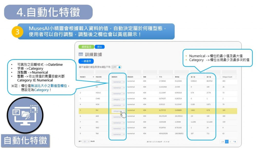Click the Unique Count column header

227,77
